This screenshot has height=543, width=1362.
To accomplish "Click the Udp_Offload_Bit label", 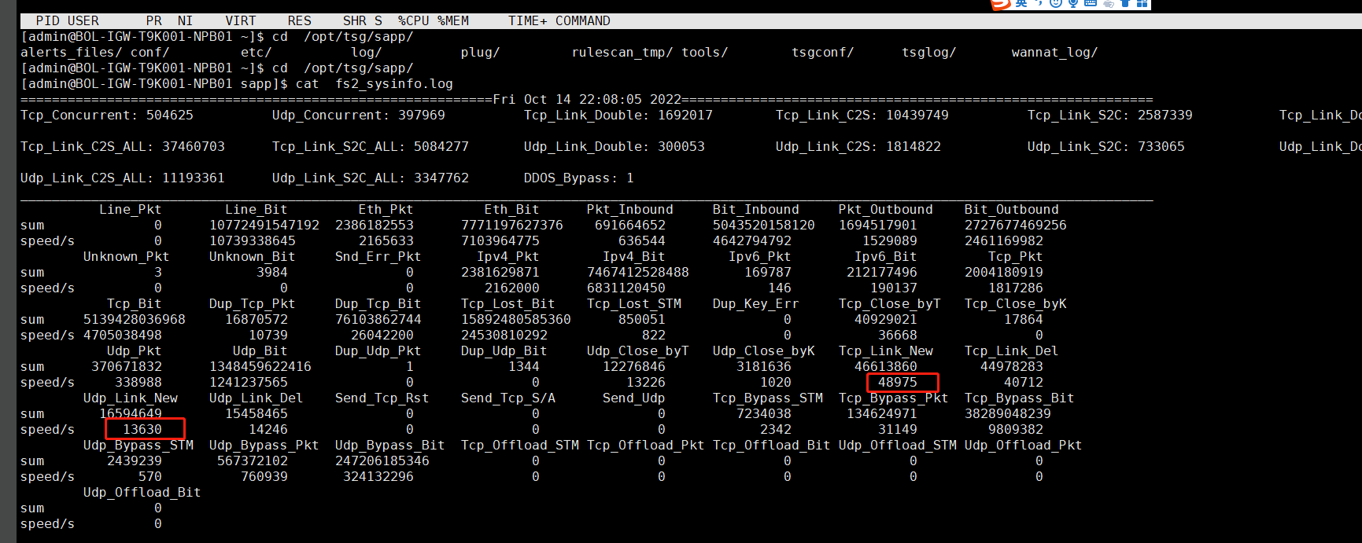I will [x=142, y=493].
